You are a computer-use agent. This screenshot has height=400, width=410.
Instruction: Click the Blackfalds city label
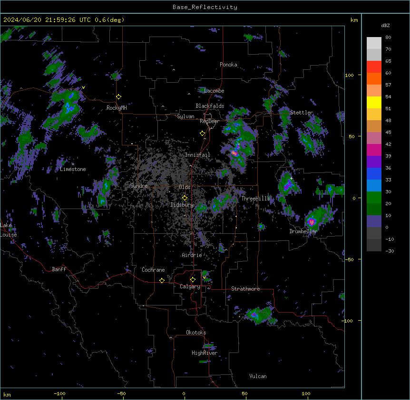[x=210, y=106]
